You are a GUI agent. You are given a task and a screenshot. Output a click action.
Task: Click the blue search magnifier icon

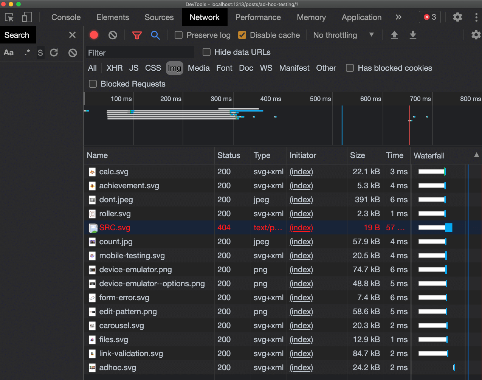coord(155,35)
